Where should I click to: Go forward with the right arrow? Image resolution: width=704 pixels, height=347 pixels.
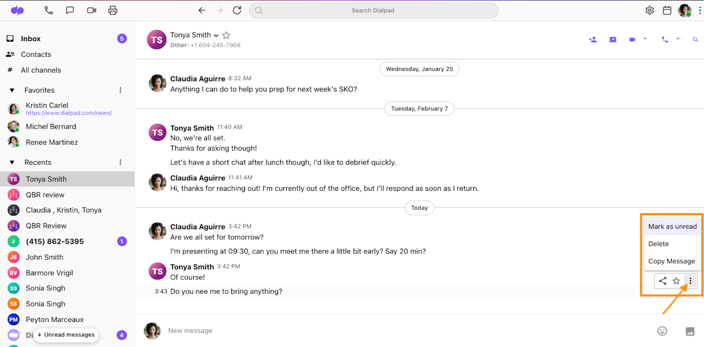[x=220, y=11]
